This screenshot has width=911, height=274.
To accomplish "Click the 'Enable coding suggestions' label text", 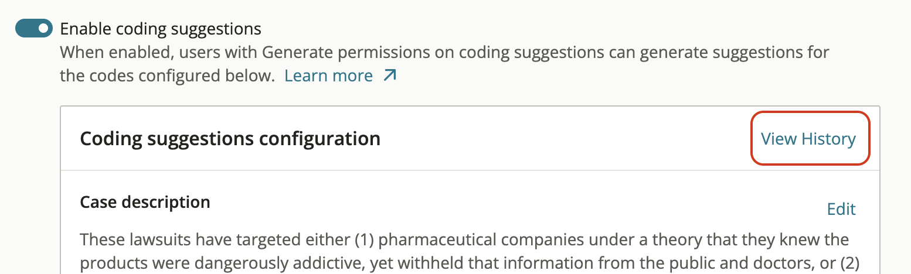I will tap(161, 29).
